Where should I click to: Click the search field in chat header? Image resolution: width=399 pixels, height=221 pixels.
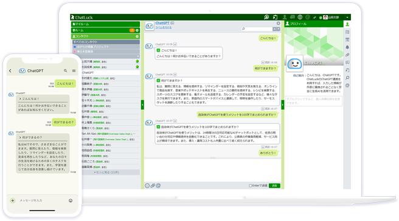tap(257, 29)
